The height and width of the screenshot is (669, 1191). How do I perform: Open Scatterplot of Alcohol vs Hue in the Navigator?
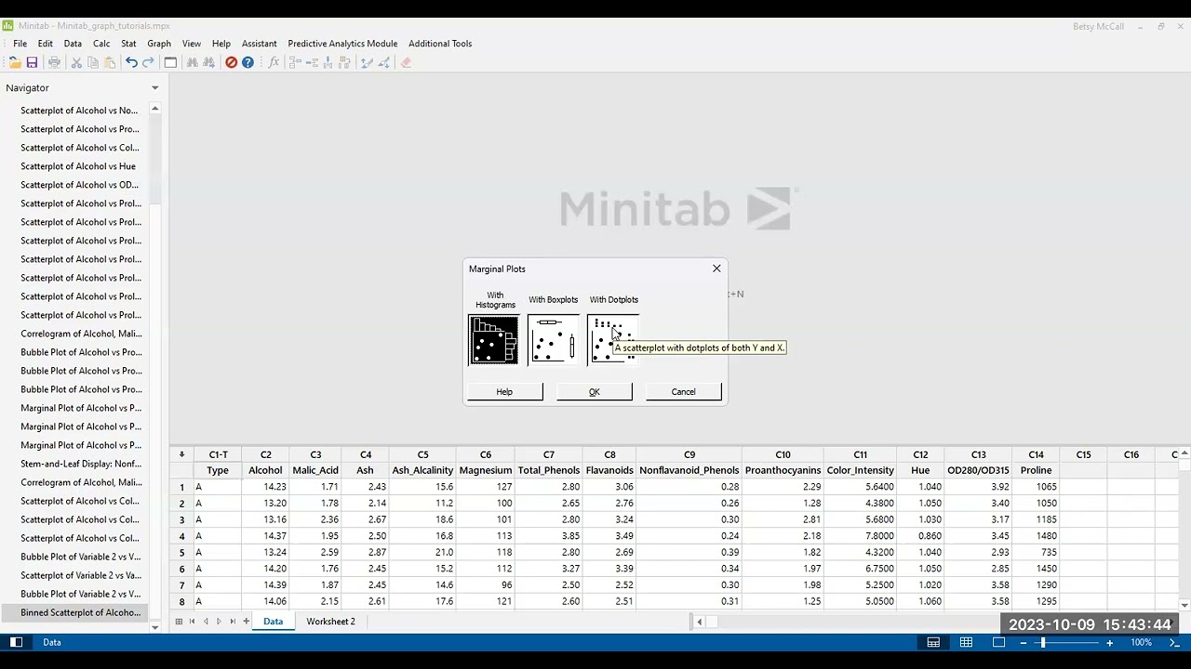pyautogui.click(x=78, y=166)
